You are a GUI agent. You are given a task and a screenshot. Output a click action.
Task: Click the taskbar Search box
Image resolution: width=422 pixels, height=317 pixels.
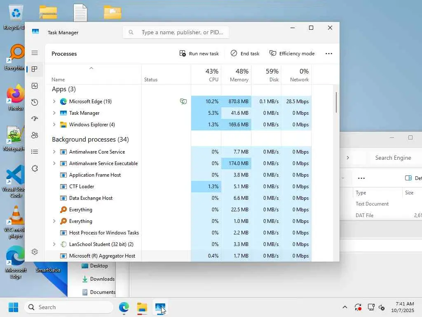point(69,307)
